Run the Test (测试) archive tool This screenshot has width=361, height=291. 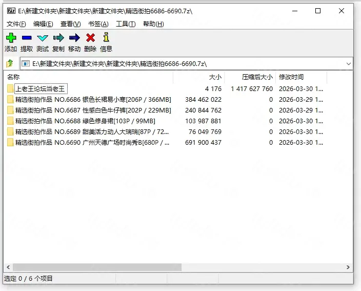43,38
